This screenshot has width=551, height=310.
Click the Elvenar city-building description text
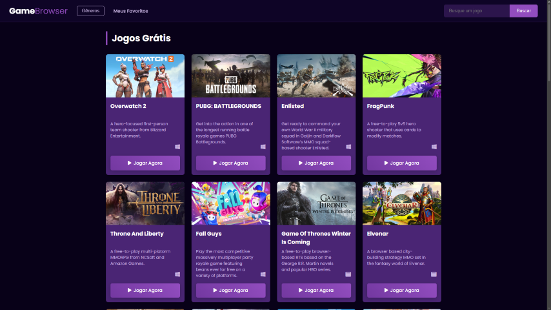(396, 257)
